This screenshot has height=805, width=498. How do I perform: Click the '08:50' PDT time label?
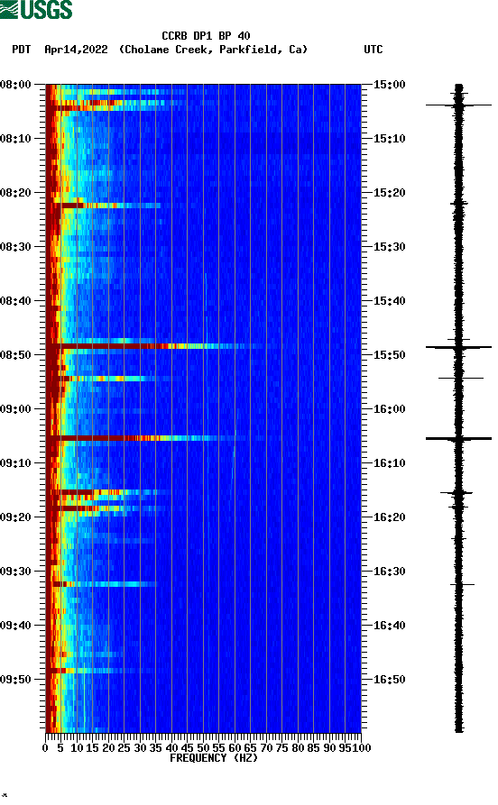15,355
